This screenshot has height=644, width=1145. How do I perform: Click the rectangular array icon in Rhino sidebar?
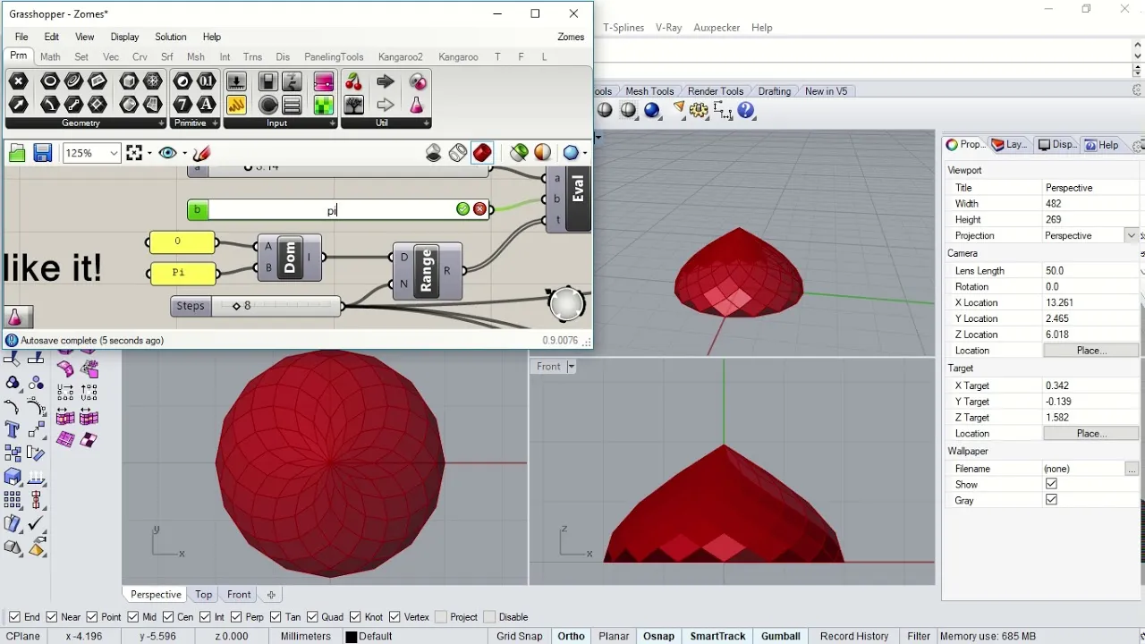[13, 501]
